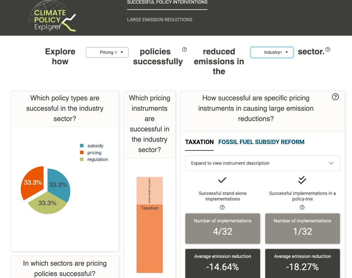Image resolution: width=352 pixels, height=278 pixels.
Task: Click help icon under stand-alone implementations
Action: pos(222,207)
